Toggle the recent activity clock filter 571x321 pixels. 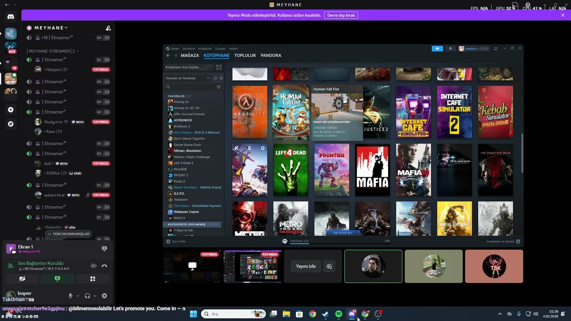click(215, 78)
